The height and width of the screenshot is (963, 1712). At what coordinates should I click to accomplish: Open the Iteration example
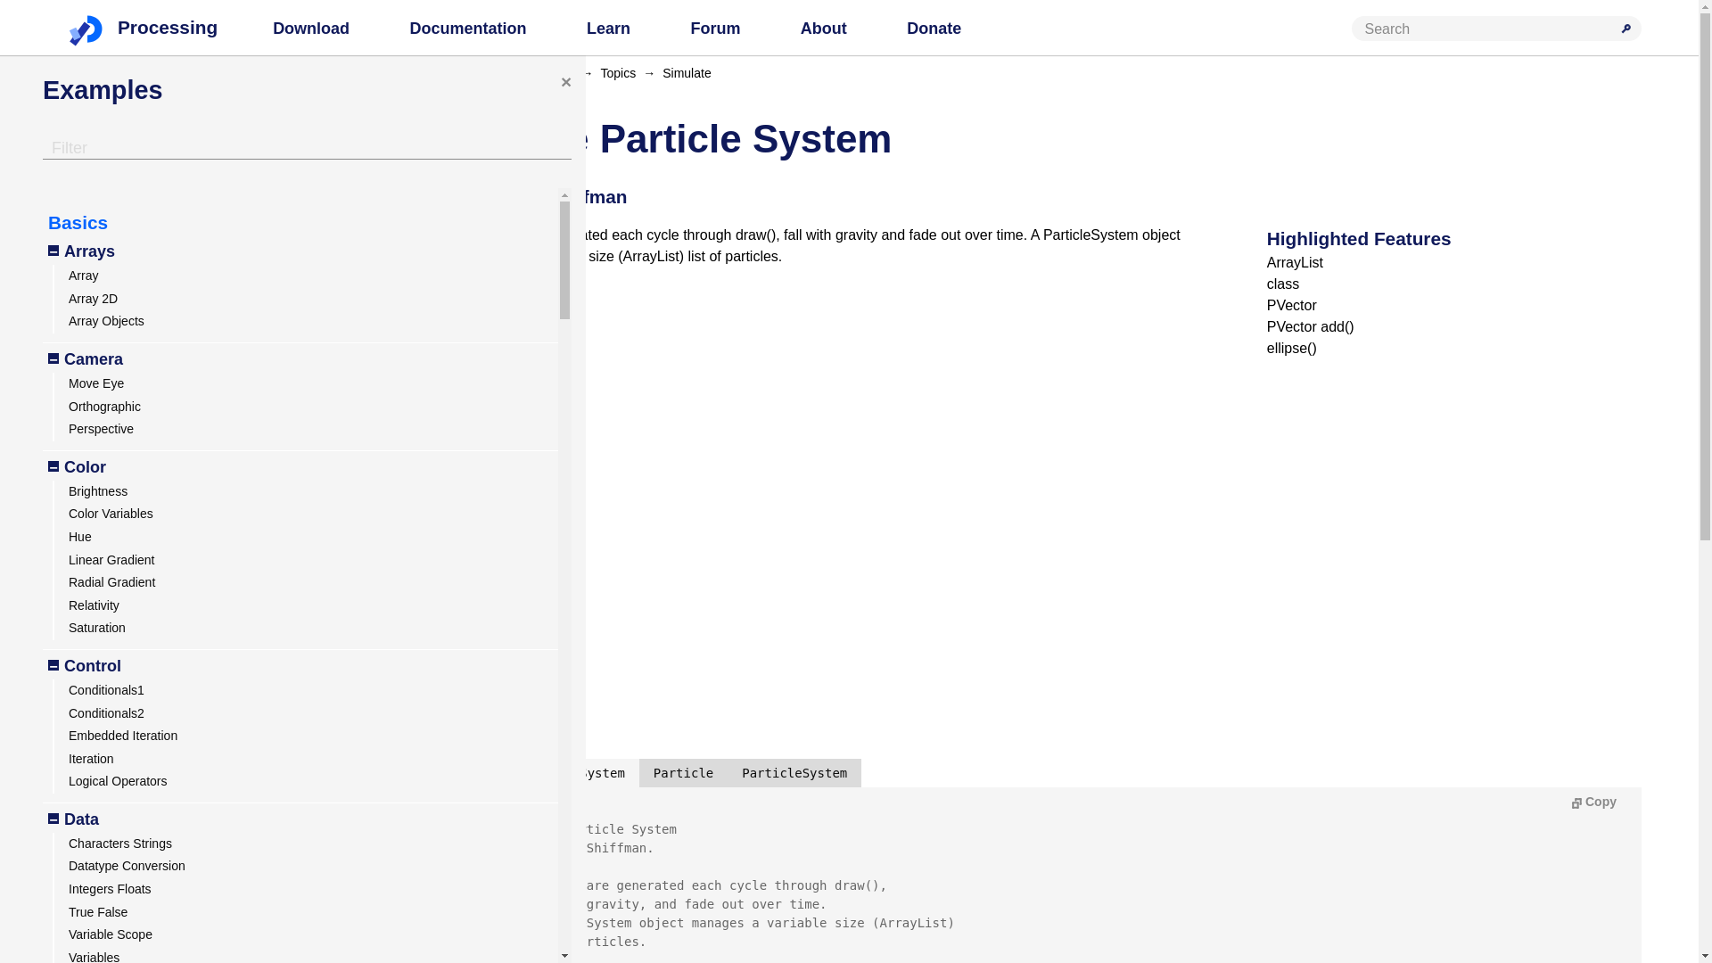[91, 759]
